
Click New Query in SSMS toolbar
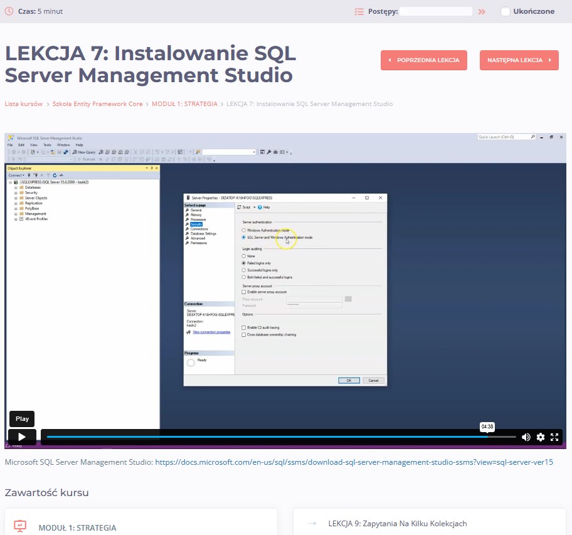click(x=84, y=152)
